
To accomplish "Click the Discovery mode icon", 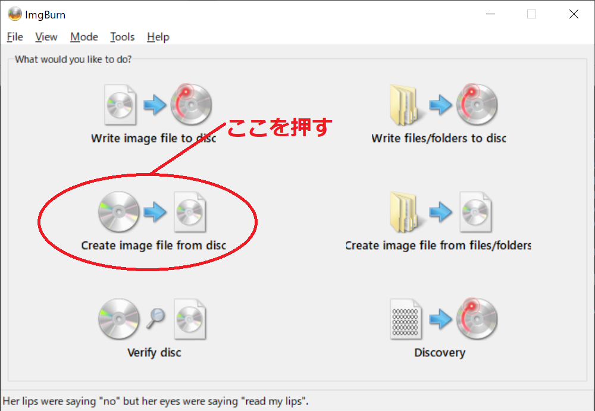I will [x=444, y=319].
